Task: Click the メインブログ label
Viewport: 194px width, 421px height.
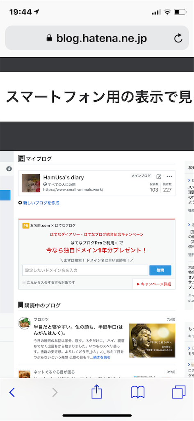Action: click(141, 176)
